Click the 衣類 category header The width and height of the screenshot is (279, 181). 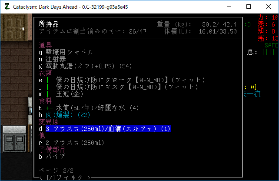45,73
